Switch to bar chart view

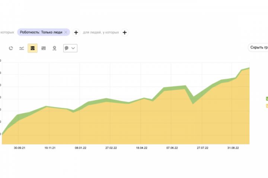(x=44, y=48)
